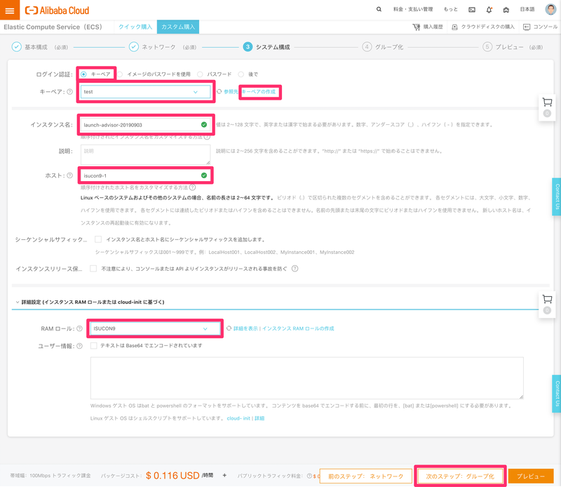
Task: Open the hamburger main menu
Action: [10, 10]
